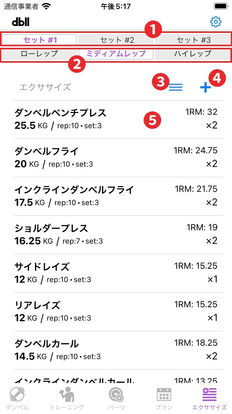The height and width of the screenshot is (414, 232).
Task: Open the ダンベル tab icon
Action: 17,395
